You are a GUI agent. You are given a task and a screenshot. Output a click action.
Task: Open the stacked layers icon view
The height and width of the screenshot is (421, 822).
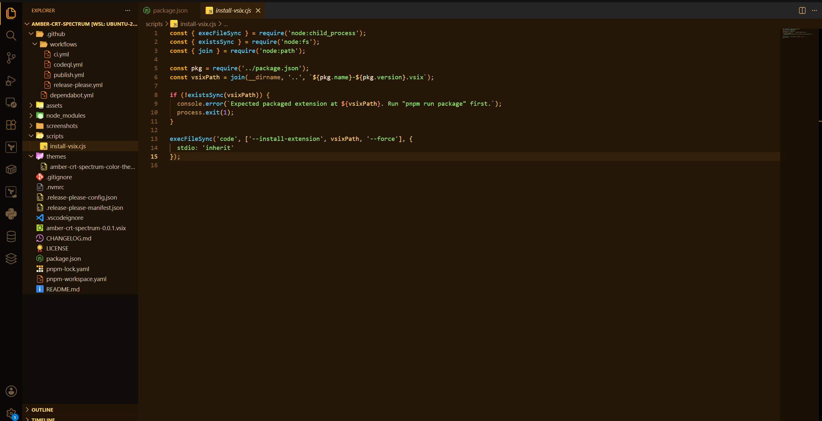click(11, 259)
